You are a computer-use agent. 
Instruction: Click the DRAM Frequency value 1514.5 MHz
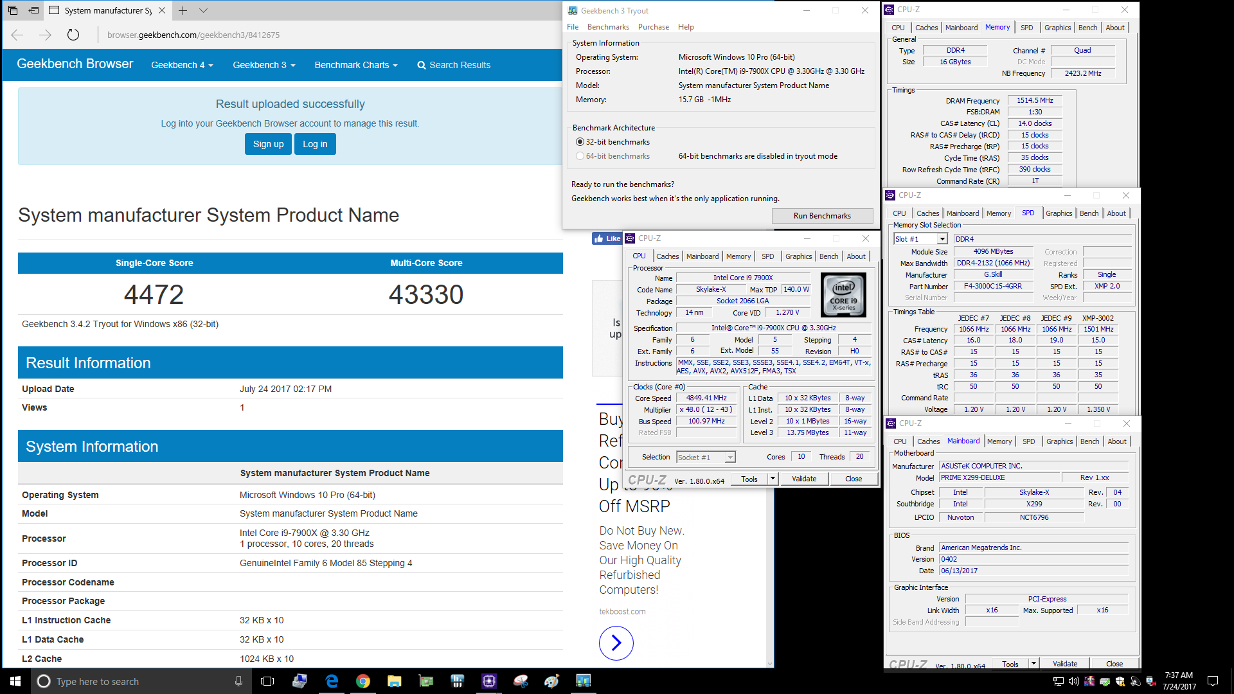(1035, 101)
